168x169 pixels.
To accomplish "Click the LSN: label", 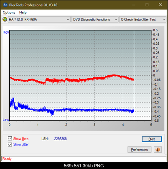I will pyautogui.click(x=45, y=139).
